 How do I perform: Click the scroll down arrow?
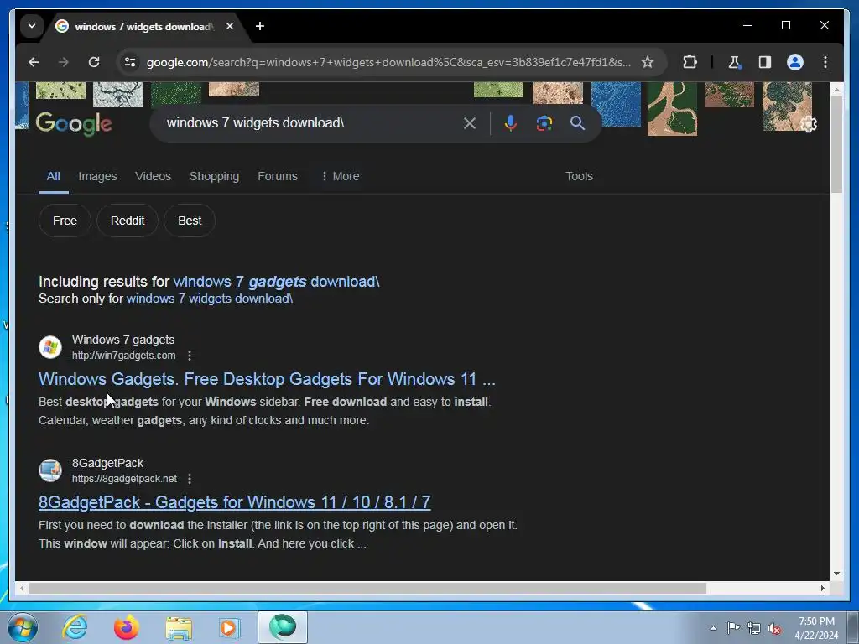point(836,574)
